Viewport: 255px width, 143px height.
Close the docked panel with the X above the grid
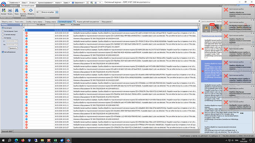199,21
